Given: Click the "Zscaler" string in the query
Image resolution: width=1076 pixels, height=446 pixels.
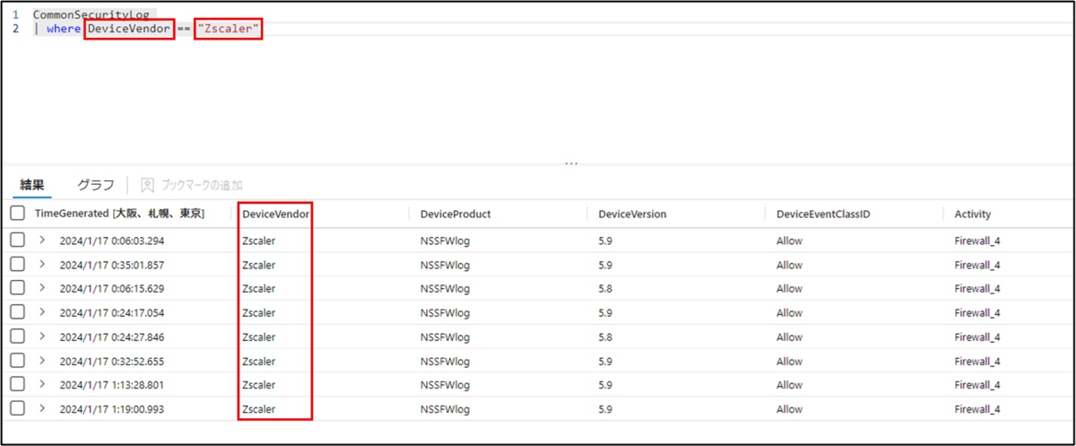Looking at the screenshot, I should [229, 30].
